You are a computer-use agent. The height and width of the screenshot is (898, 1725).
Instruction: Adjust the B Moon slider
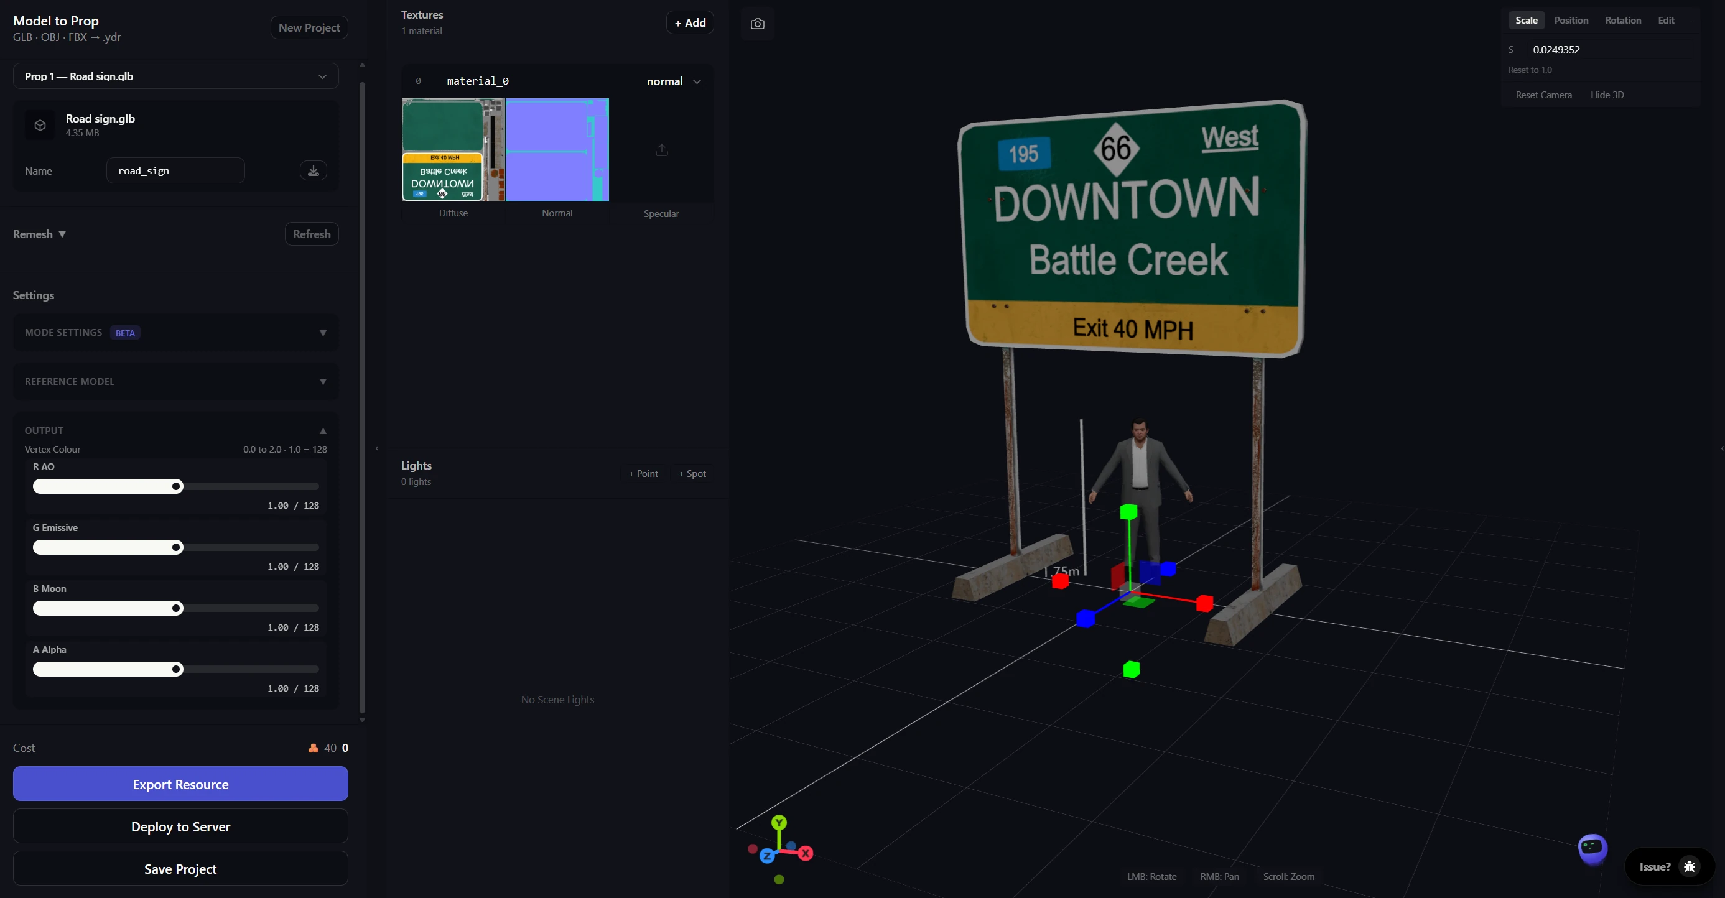point(176,608)
